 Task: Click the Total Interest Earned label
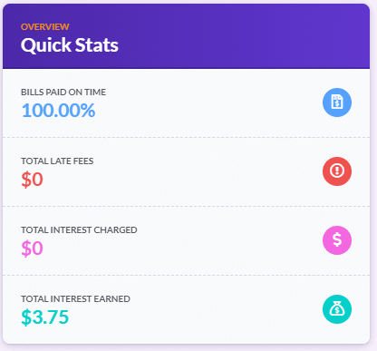pyautogui.click(x=75, y=299)
